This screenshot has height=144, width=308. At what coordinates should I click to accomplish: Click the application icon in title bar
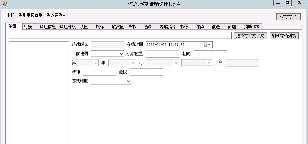click(x=4, y=3)
